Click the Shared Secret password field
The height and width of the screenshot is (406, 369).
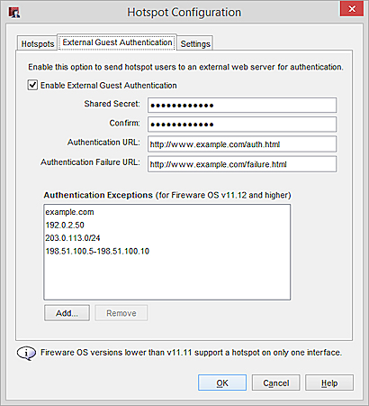pyautogui.click(x=242, y=105)
